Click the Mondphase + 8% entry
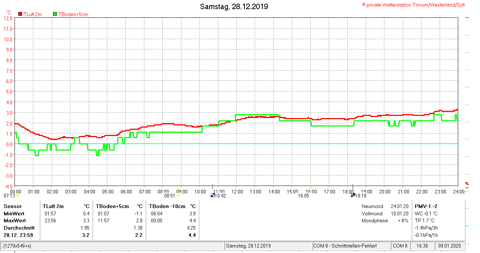Image resolution: width=480 pixels, height=253 pixels. click(x=379, y=220)
